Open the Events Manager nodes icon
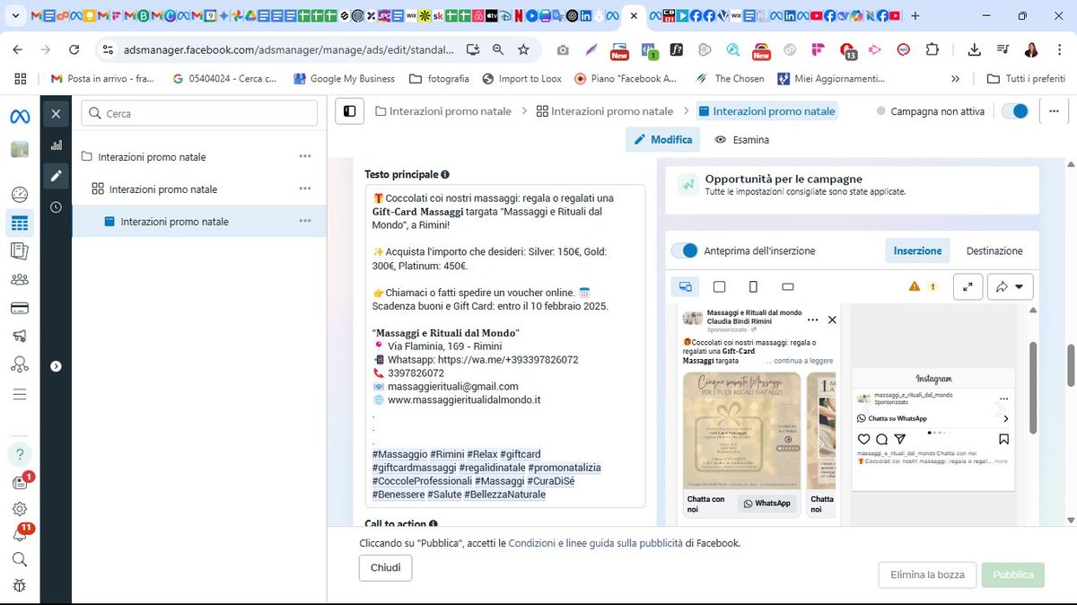The height and width of the screenshot is (605, 1077). pos(20,365)
